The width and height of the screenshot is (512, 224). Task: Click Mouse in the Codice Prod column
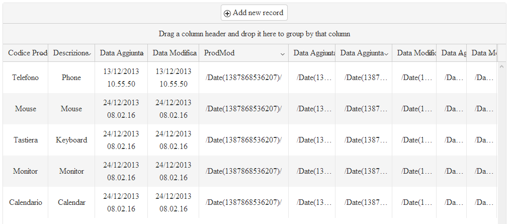point(25,109)
